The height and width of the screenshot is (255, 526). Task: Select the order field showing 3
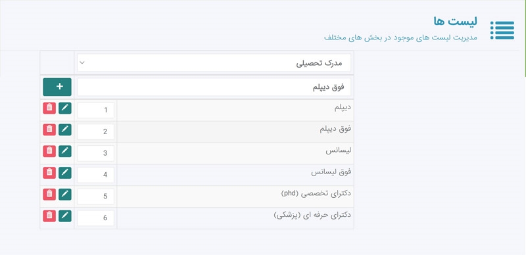click(x=95, y=153)
